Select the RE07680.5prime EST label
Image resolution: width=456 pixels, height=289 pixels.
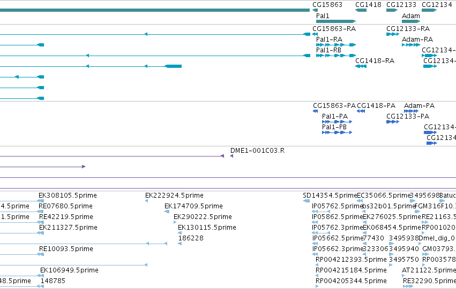tap(66, 206)
